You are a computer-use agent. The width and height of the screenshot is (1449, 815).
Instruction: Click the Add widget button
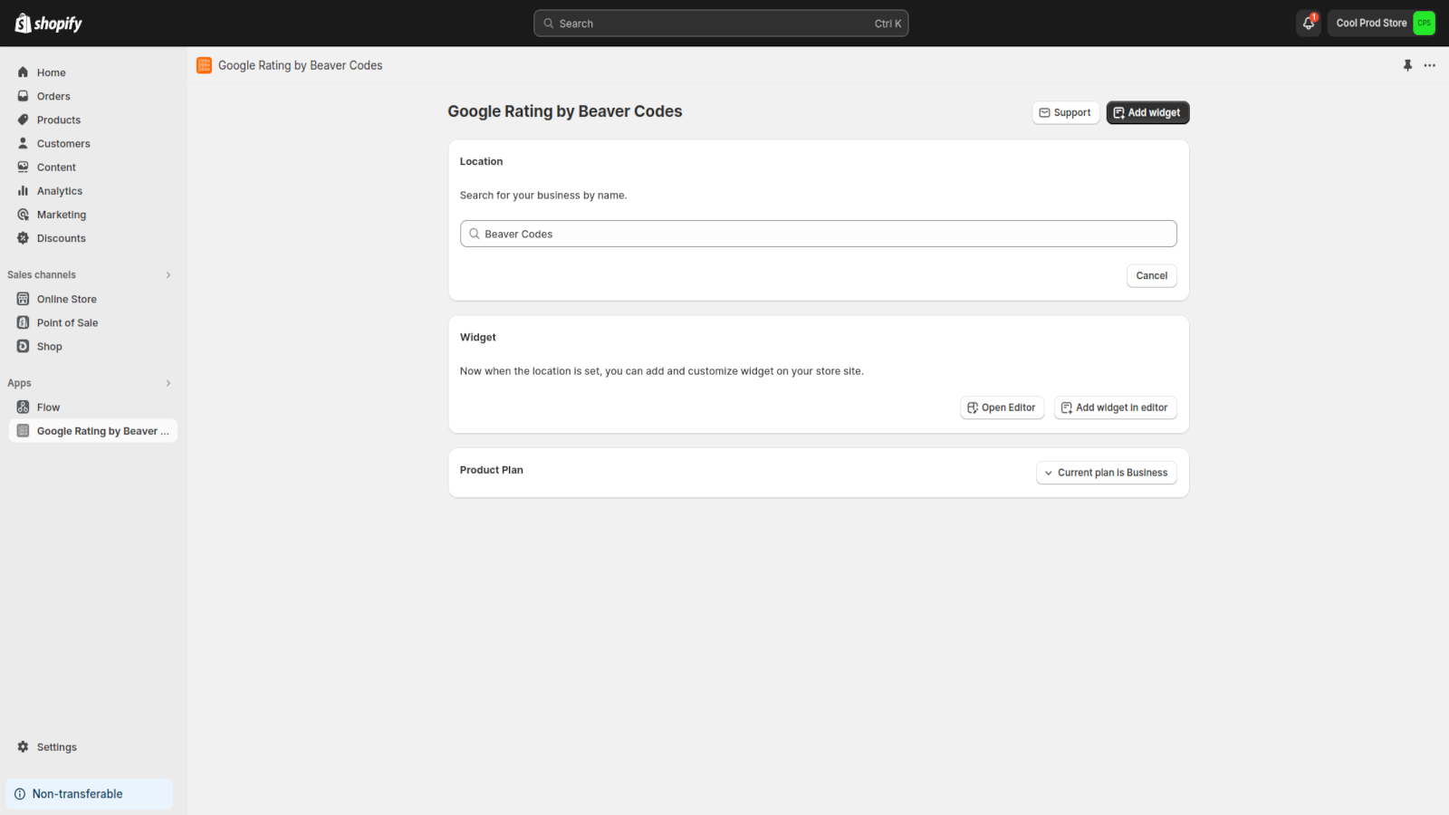pyautogui.click(x=1147, y=112)
